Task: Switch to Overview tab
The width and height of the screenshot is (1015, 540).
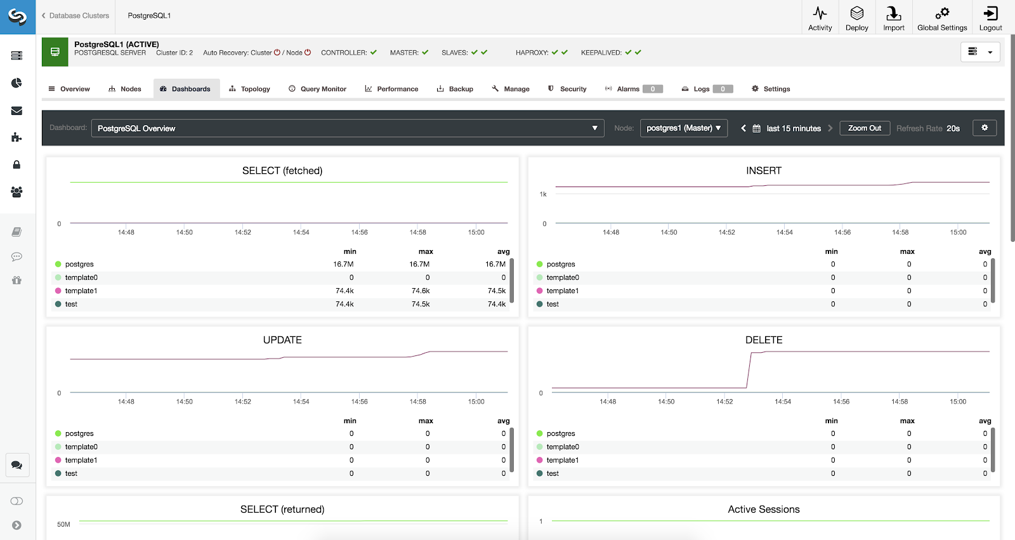Action: (69, 89)
